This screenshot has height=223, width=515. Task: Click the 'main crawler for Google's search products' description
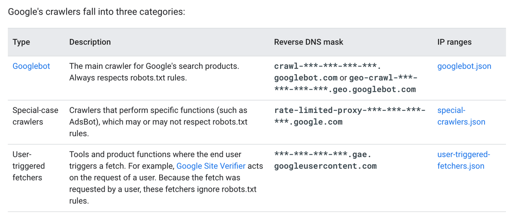(154, 72)
